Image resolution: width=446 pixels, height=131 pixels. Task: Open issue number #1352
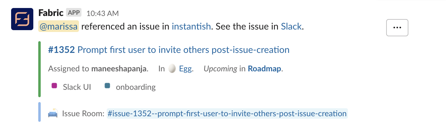61,50
